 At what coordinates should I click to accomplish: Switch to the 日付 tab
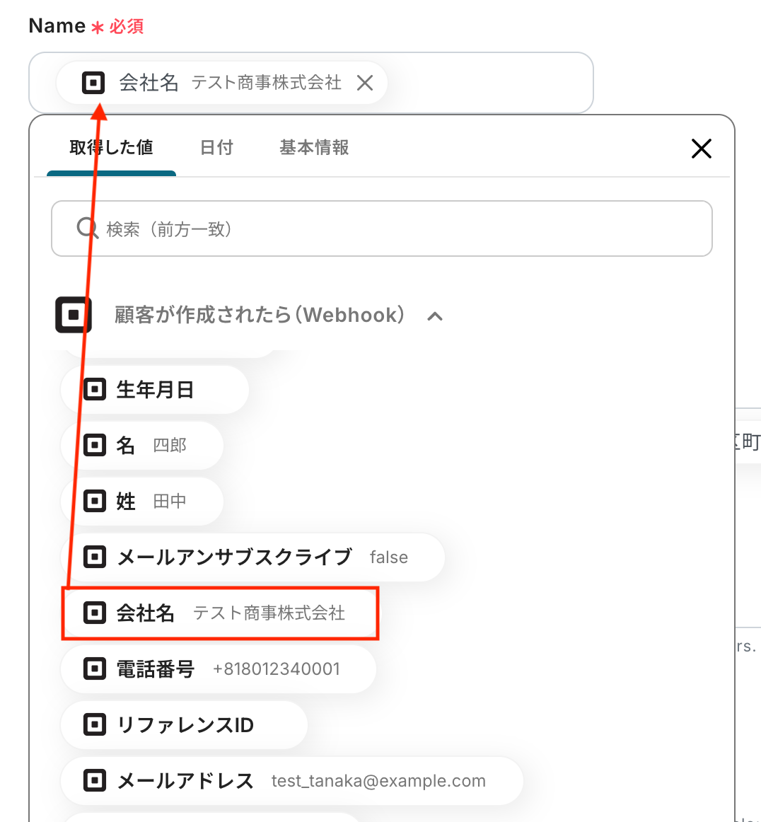coord(216,147)
